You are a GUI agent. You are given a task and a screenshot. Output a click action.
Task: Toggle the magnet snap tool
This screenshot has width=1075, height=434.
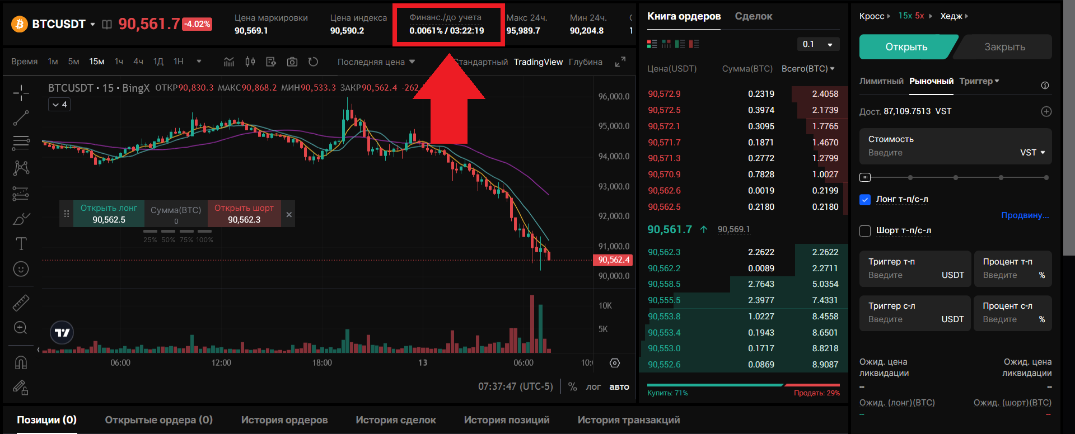(x=21, y=362)
